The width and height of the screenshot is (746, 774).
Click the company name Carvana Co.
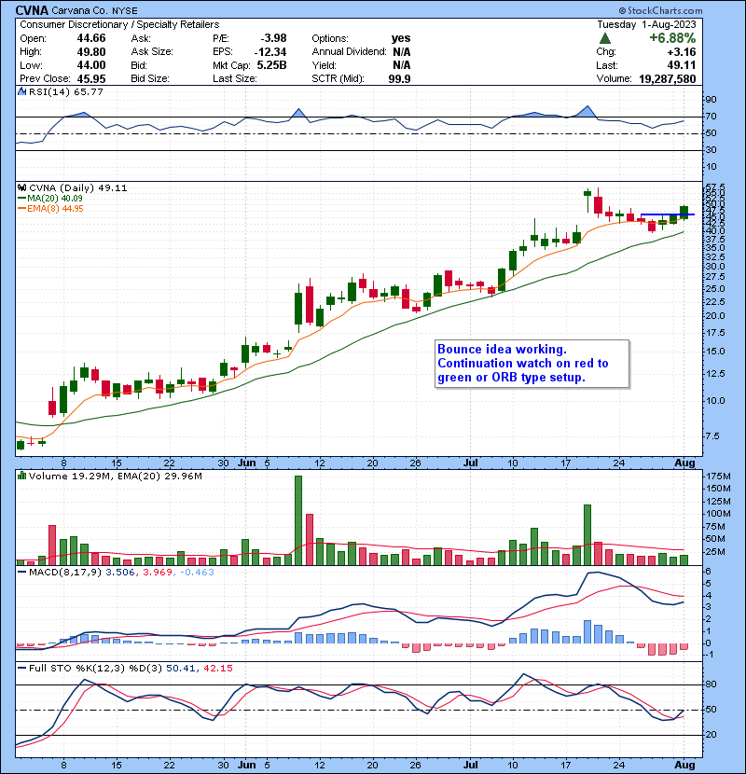[81, 10]
